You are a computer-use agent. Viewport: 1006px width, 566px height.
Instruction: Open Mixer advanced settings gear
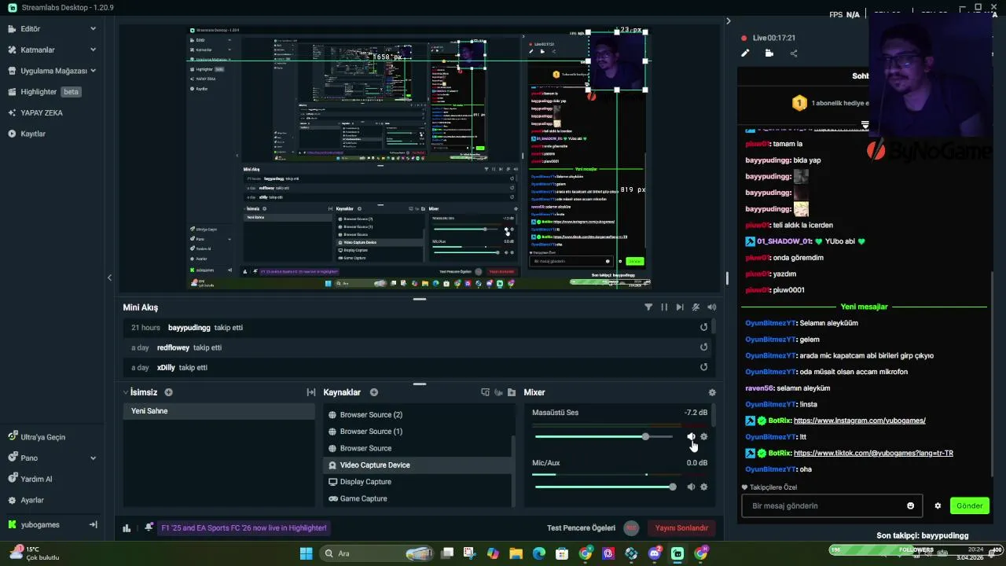click(712, 392)
